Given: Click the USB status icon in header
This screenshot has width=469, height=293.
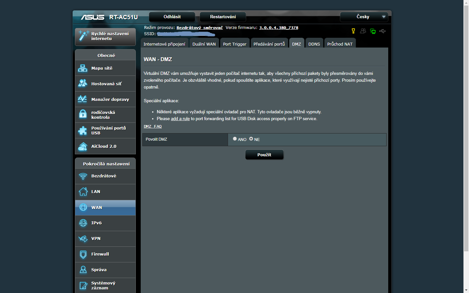Looking at the screenshot, I should point(382,31).
